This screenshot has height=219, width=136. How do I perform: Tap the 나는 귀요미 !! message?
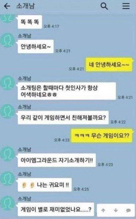[x=45, y=185]
